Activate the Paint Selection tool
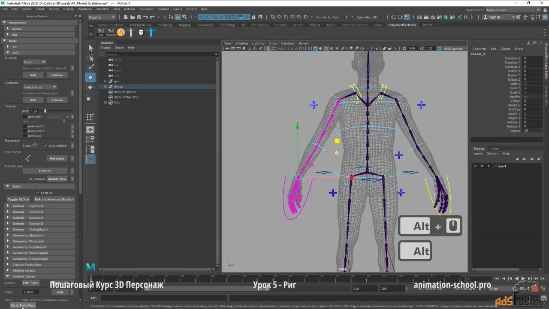The width and height of the screenshot is (549, 309). point(90,67)
